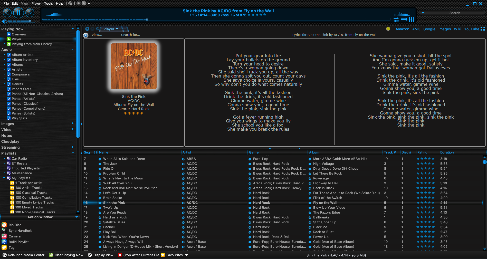
Task: Expand the Images section
Action: [73, 123]
